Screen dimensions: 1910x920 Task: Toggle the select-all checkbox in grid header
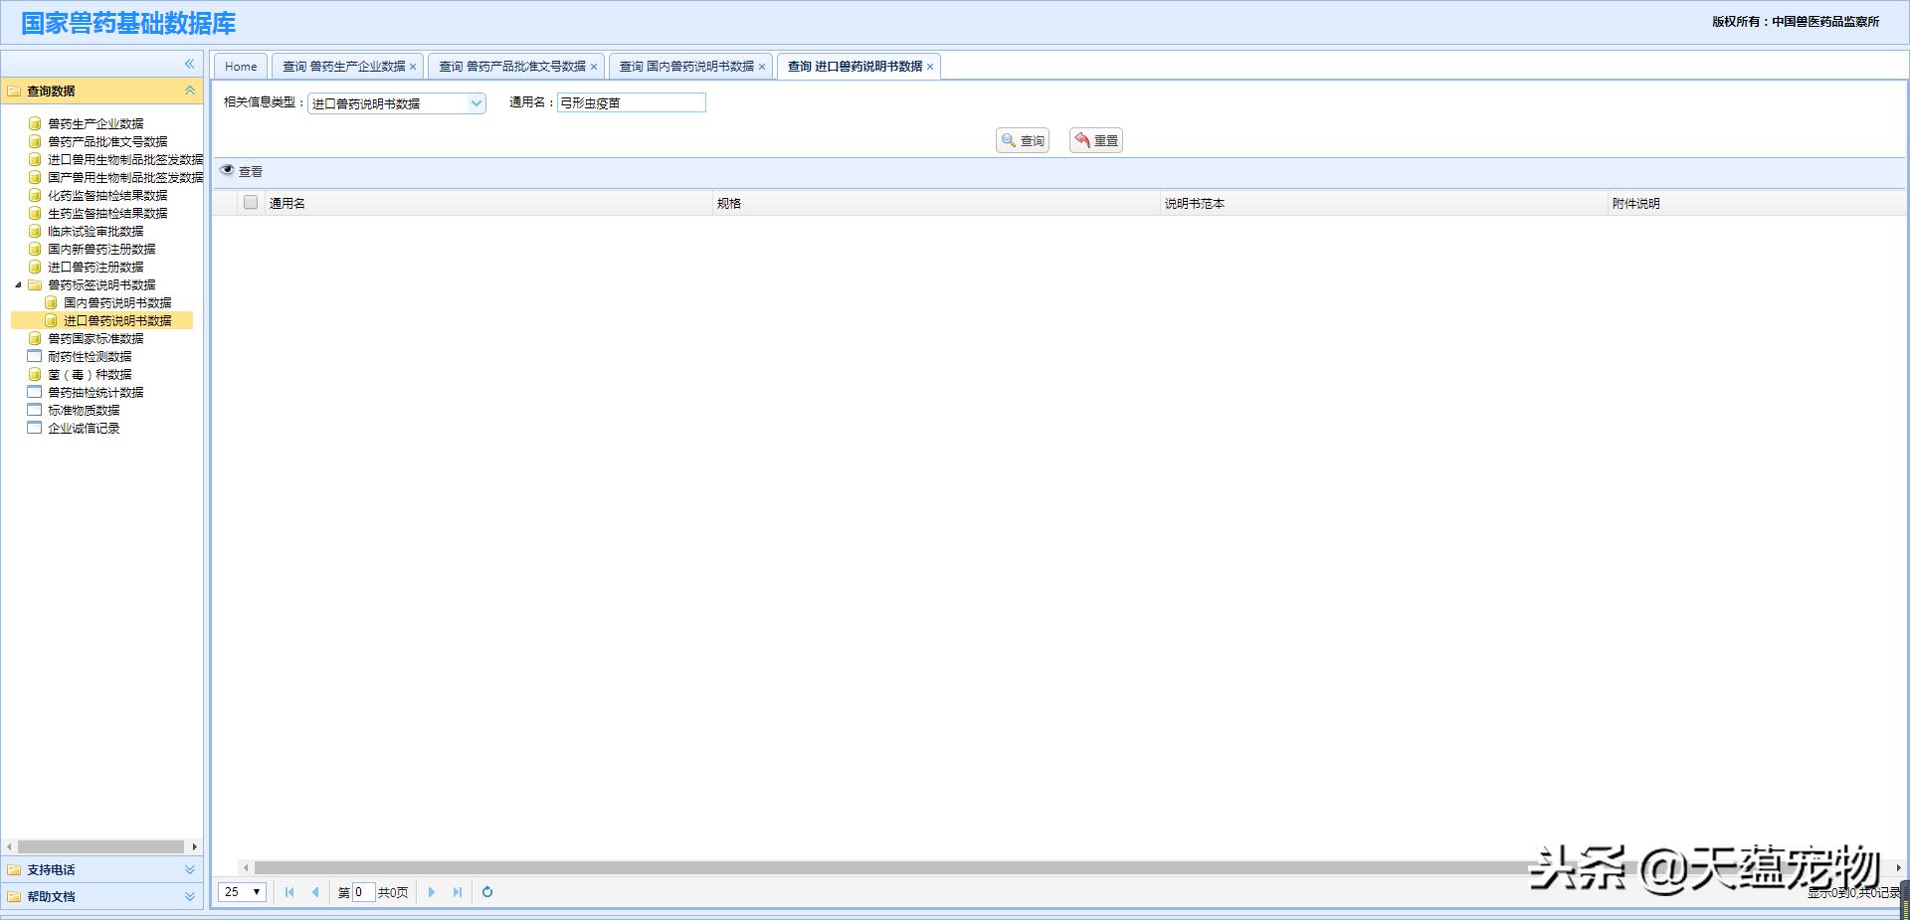(x=251, y=203)
